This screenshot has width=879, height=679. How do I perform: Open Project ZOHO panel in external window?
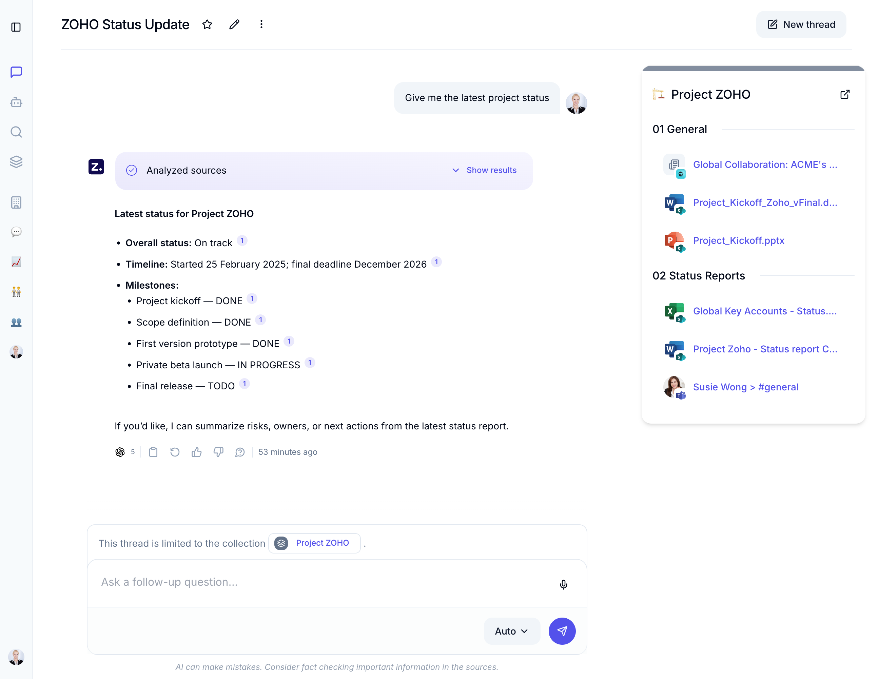[x=845, y=95]
